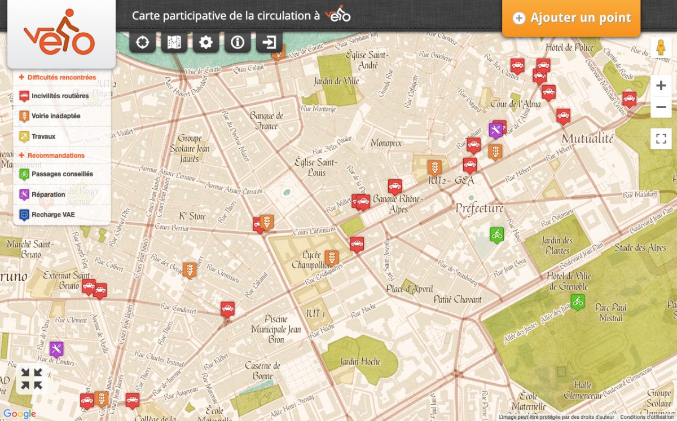Click the information toolbar icon
Screen dimensions: 677x421
(238, 42)
